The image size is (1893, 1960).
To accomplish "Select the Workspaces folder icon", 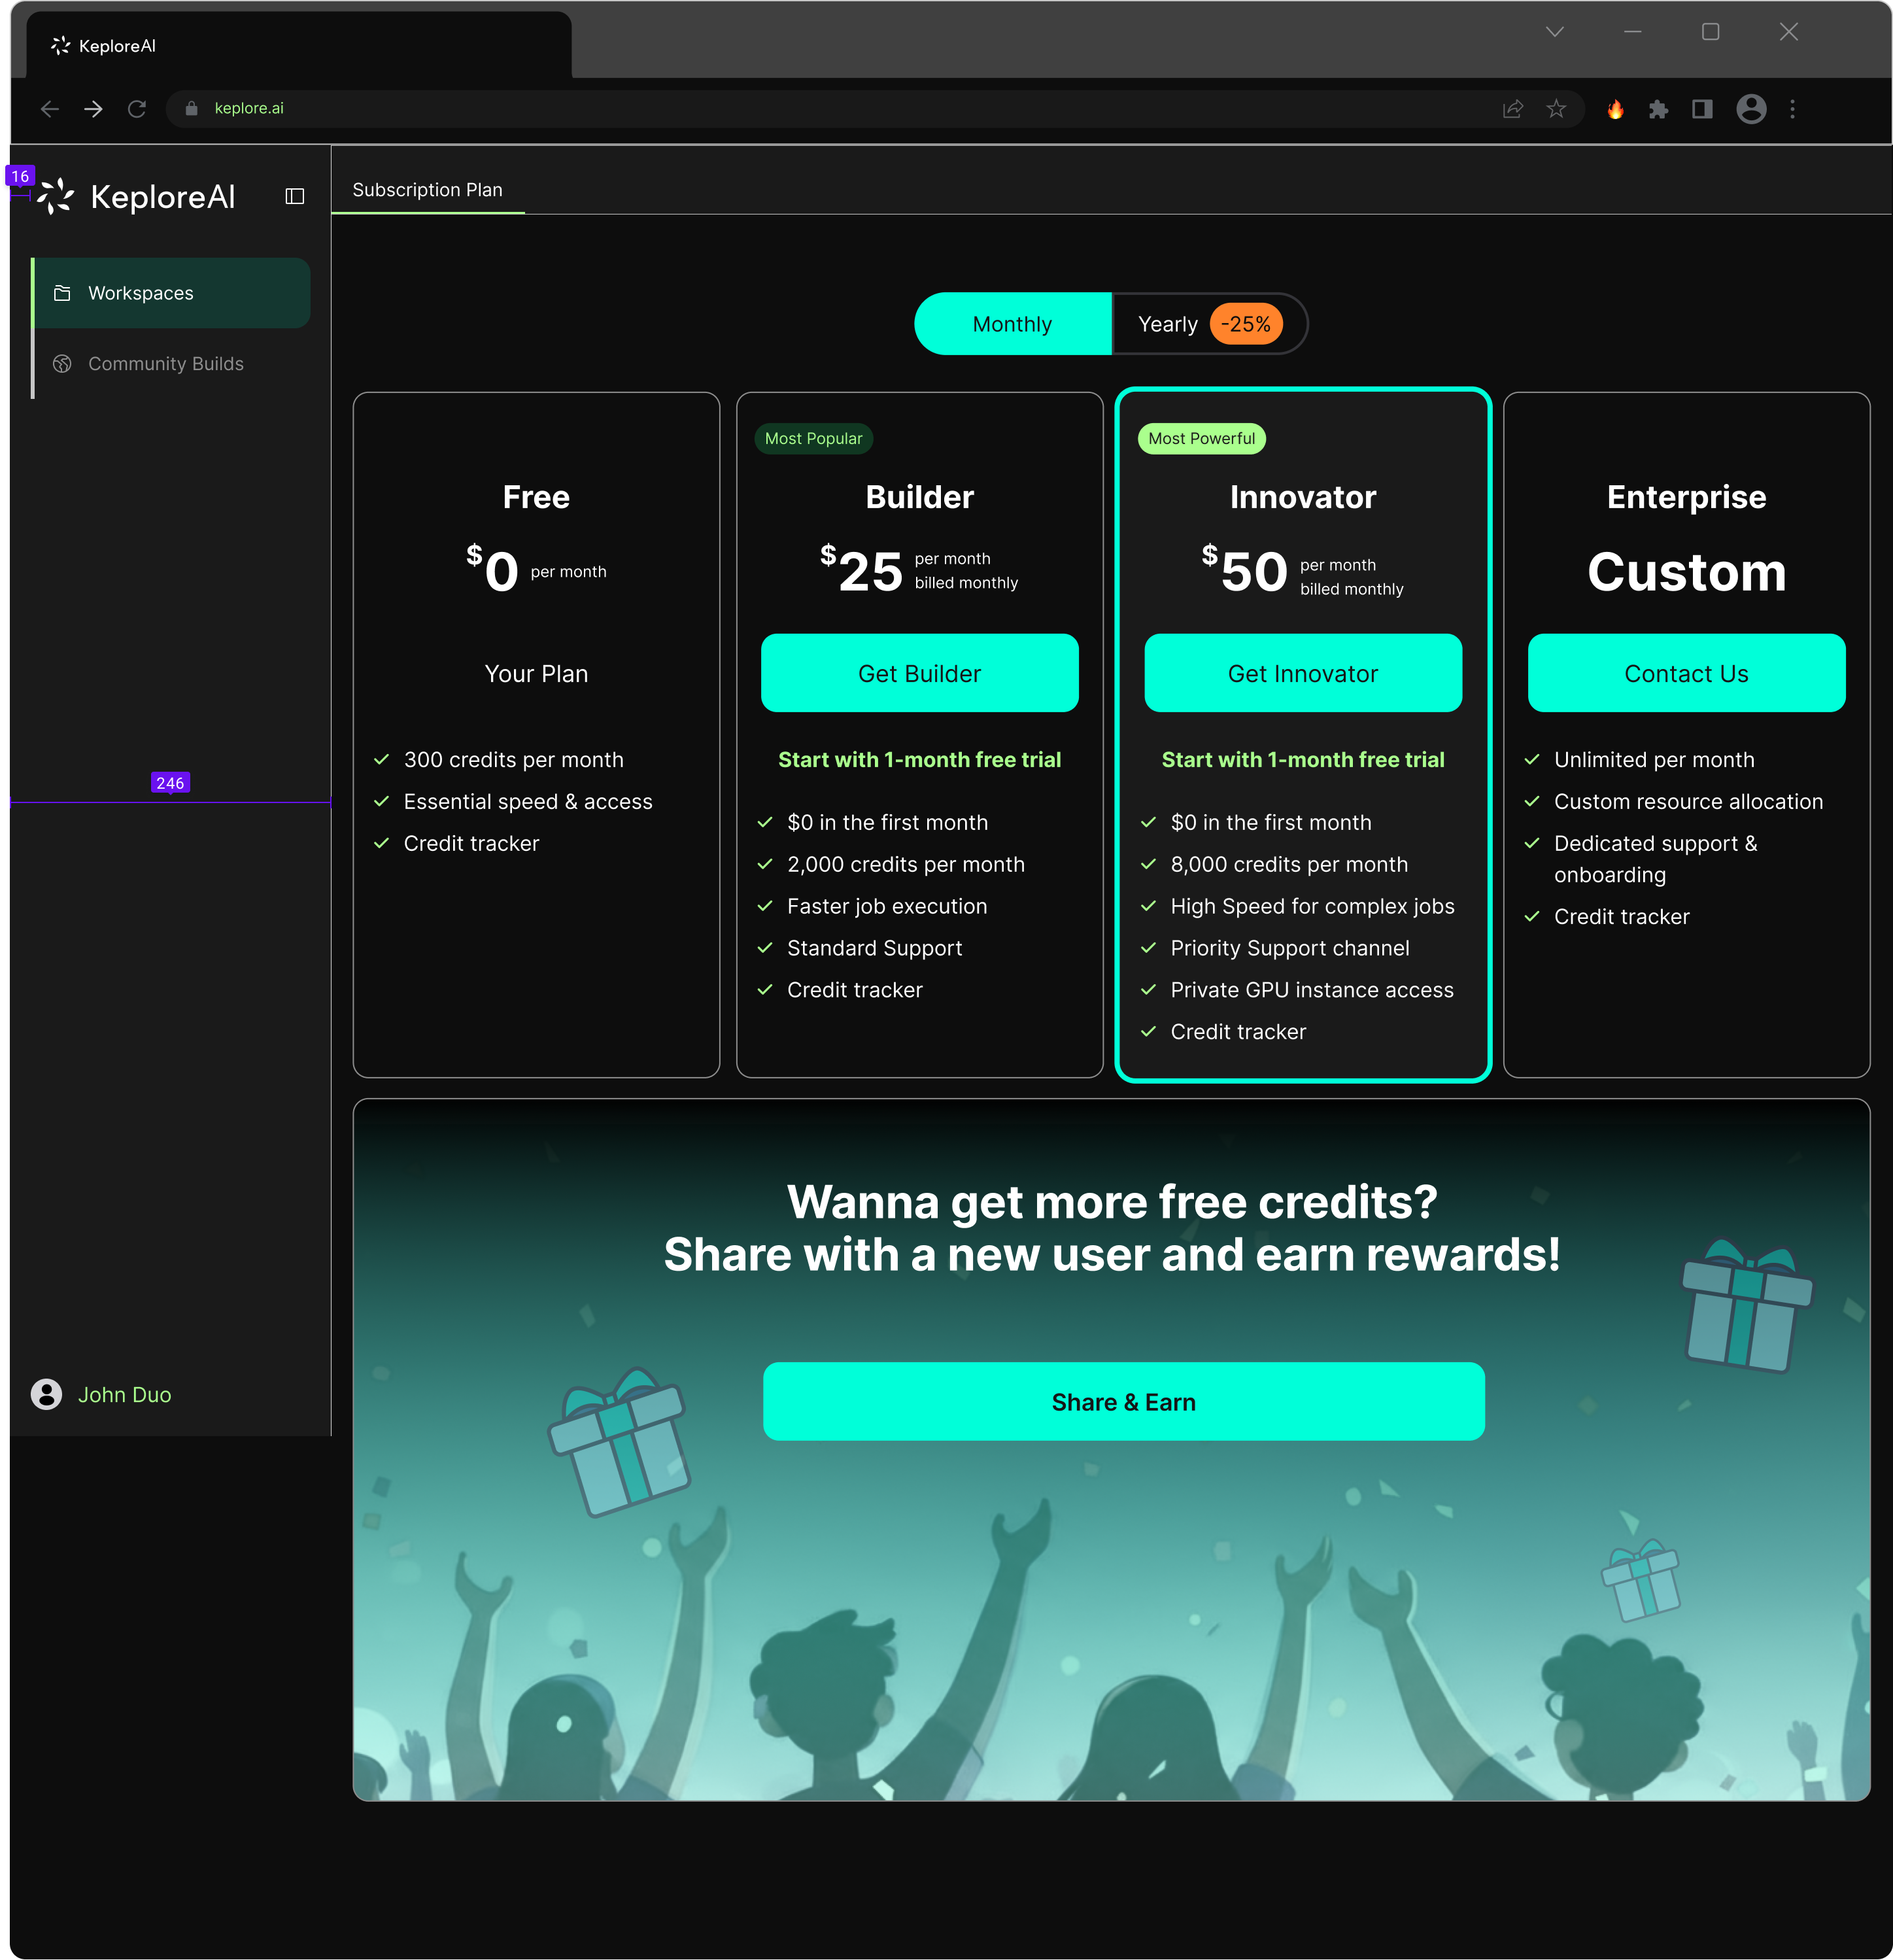I will (62, 293).
